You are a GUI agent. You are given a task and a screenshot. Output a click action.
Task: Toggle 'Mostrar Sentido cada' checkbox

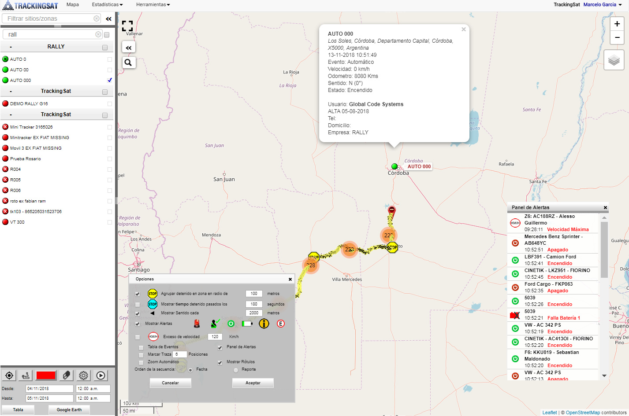pos(138,313)
